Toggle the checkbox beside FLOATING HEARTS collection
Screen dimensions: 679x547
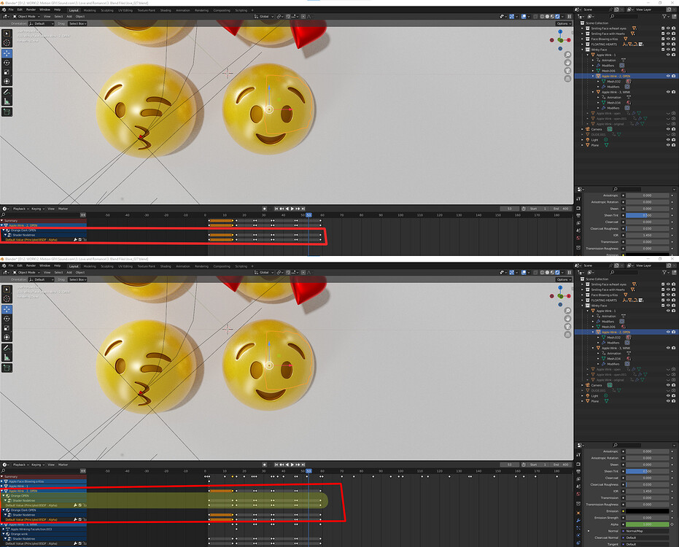click(663, 44)
